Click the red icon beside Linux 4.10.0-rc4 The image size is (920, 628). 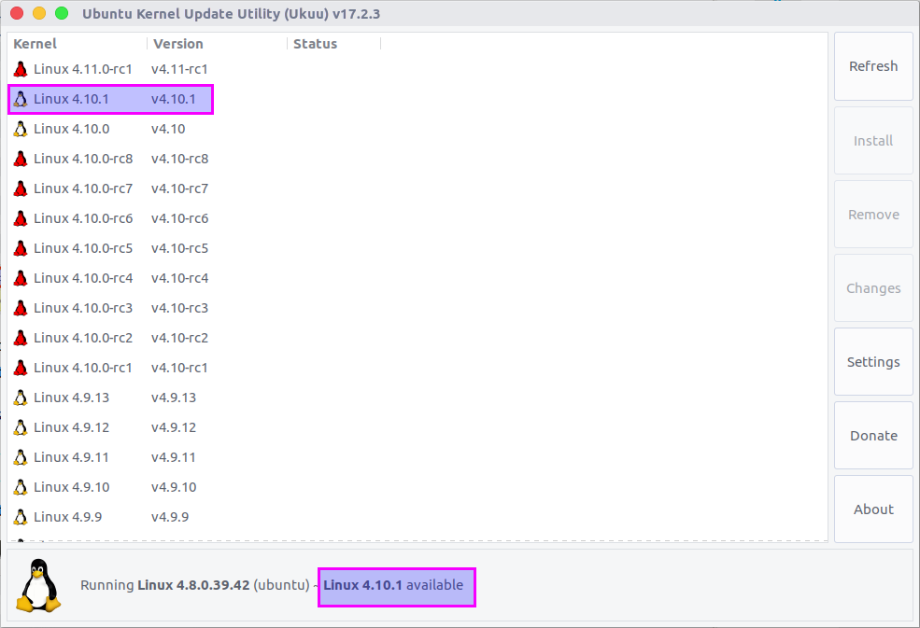pyautogui.click(x=21, y=278)
